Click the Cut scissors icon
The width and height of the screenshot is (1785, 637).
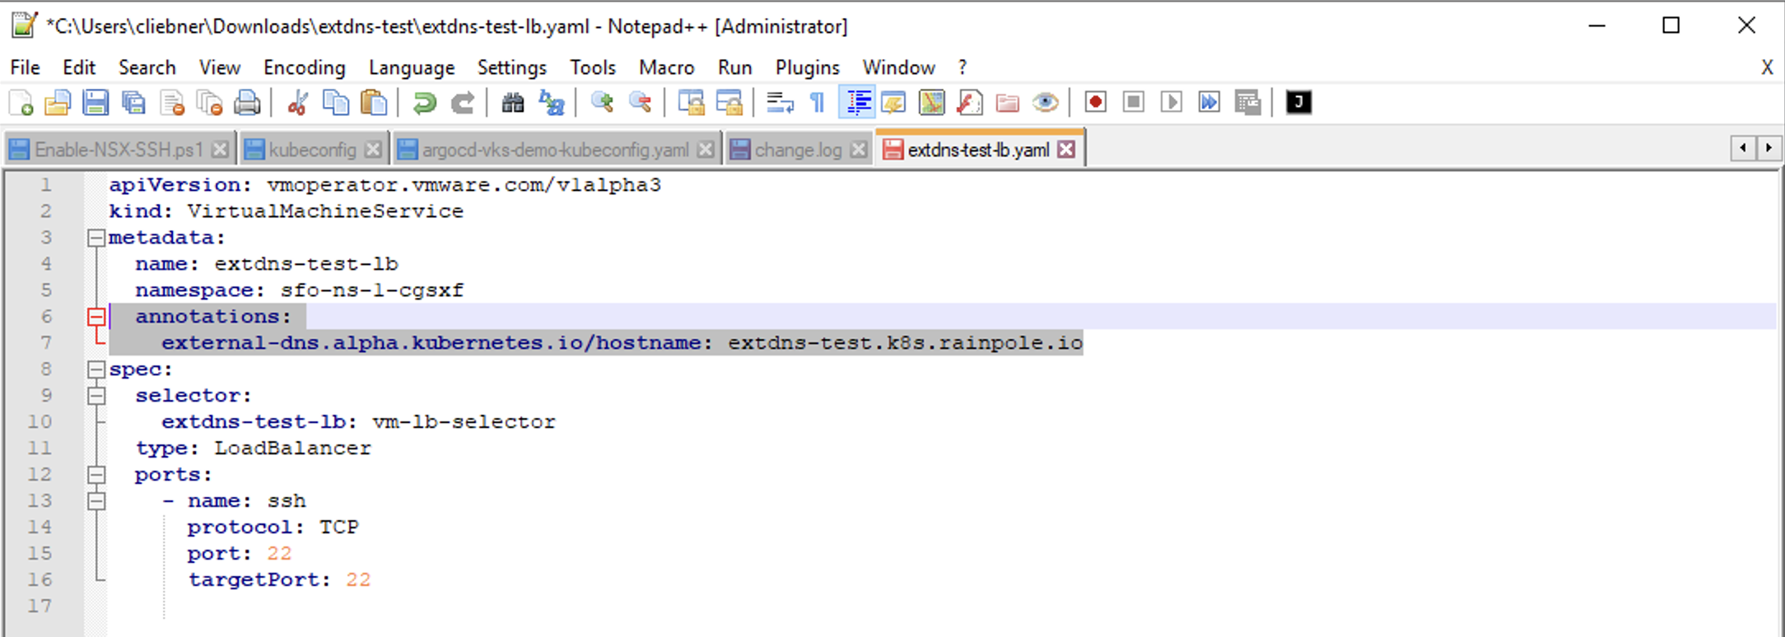297,103
